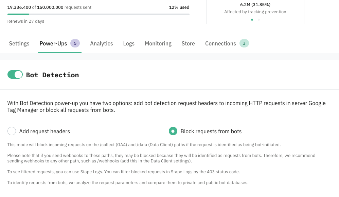Open the Store tab

(x=188, y=43)
